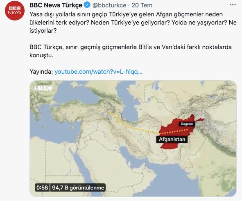This screenshot has width=242, height=201.
Task: Open the 20 Tem tweet timestamp
Action: pos(142,5)
